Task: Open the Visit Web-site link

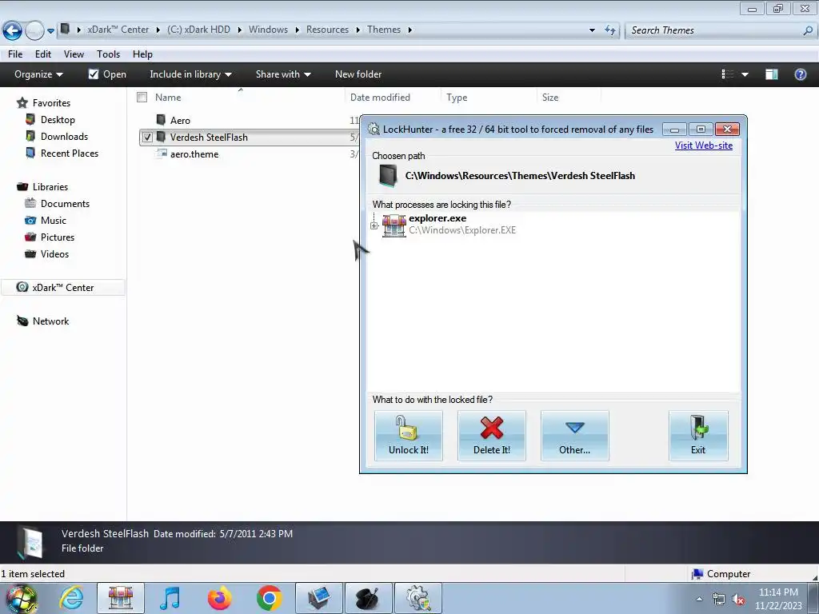Action: (704, 146)
